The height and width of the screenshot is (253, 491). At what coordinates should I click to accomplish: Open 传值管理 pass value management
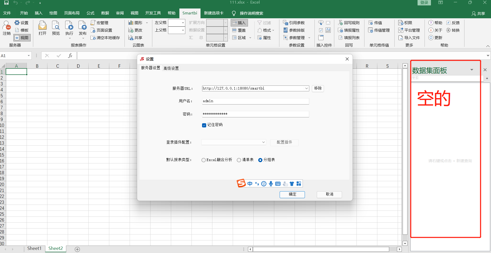[379, 30]
